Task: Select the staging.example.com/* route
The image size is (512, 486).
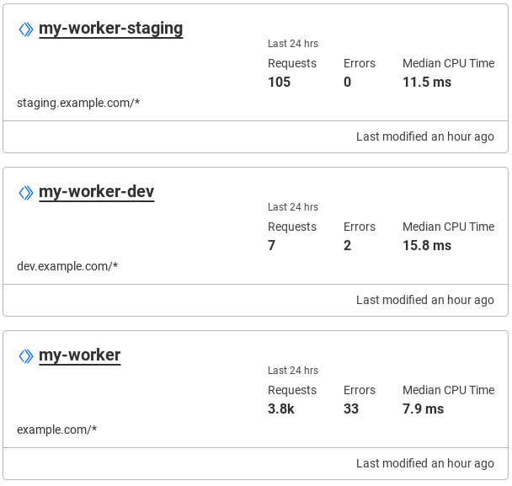Action: point(78,103)
